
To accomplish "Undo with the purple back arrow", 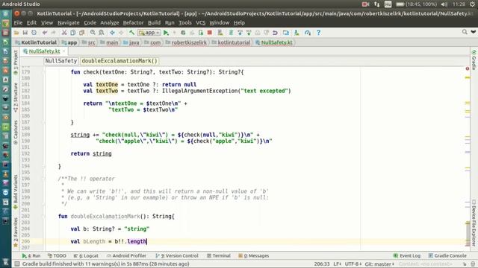I will (x=45, y=33).
